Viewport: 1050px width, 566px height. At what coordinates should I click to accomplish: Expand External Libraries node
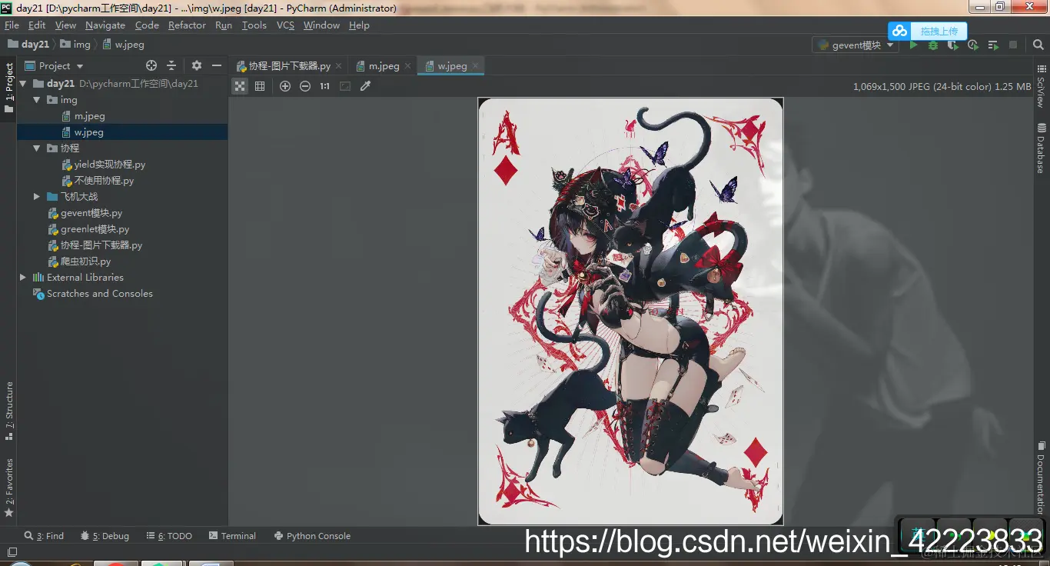[x=23, y=278]
